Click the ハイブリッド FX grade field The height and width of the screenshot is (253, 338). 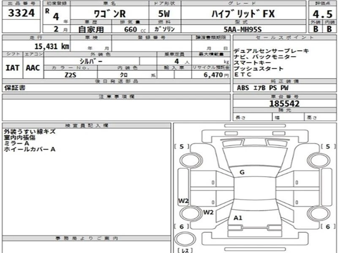tap(243, 14)
